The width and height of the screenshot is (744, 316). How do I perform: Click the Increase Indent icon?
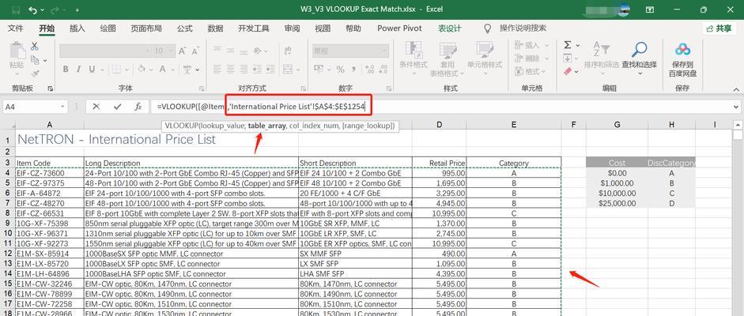pyautogui.click(x=270, y=70)
